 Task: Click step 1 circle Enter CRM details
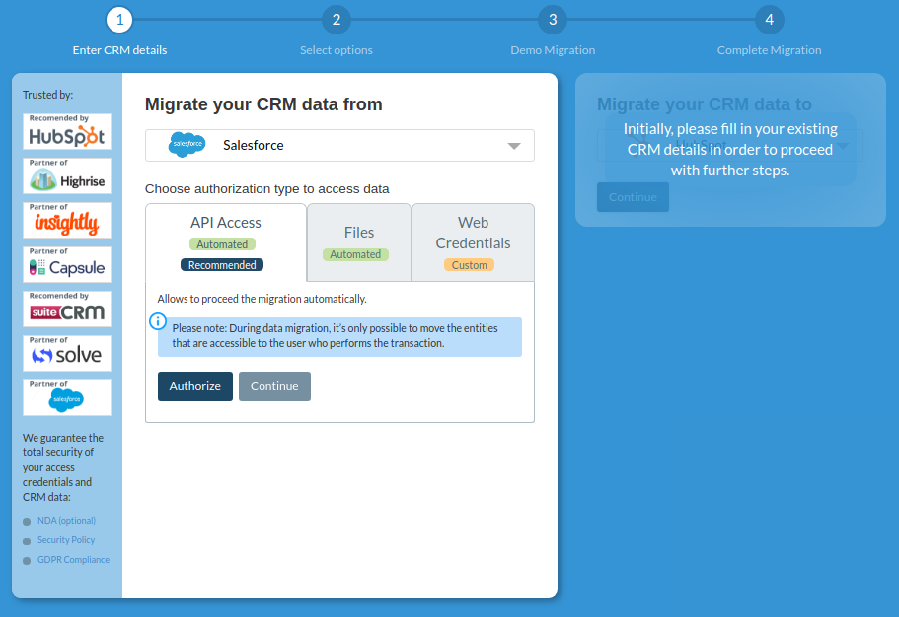119,20
